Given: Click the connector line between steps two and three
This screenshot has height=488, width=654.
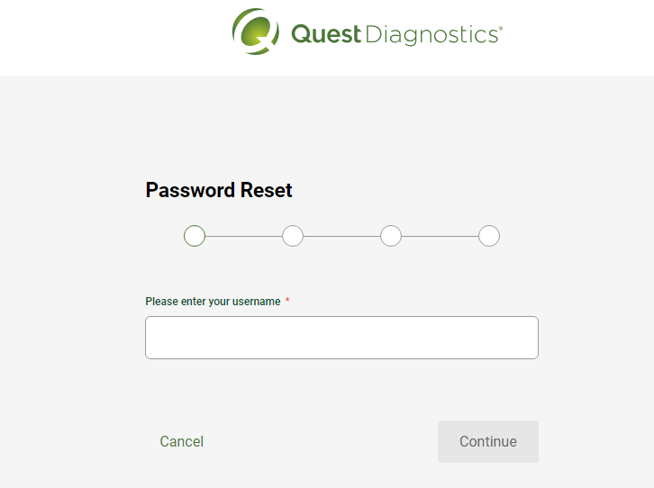Looking at the screenshot, I should coord(341,236).
